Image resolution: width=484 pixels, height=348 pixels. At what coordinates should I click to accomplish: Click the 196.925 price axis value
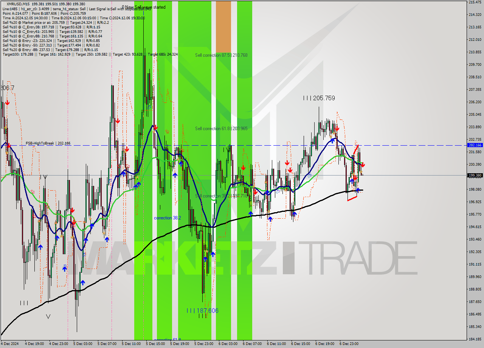475,202
